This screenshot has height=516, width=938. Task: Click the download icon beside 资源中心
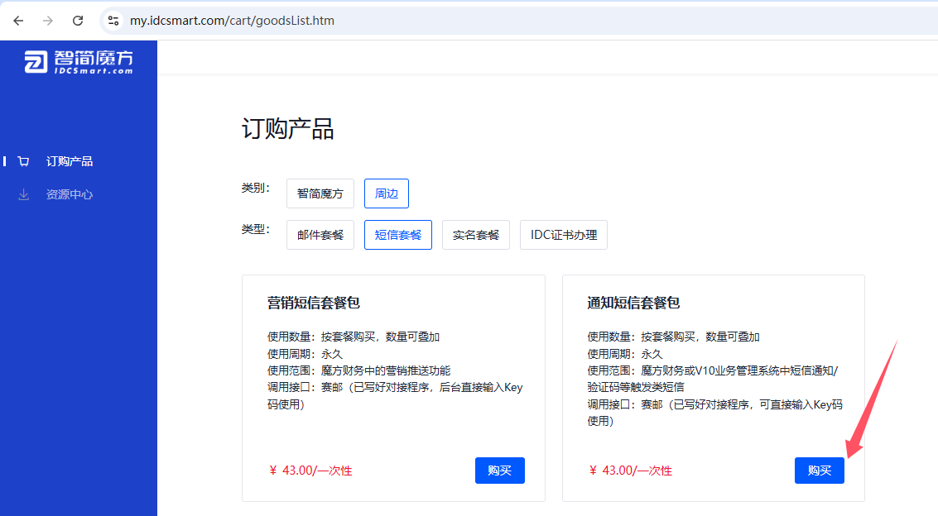[23, 194]
